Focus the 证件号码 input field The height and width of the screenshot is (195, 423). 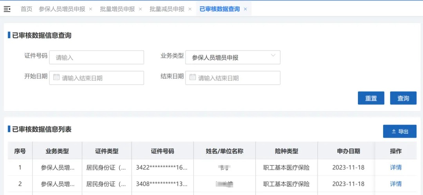point(97,57)
